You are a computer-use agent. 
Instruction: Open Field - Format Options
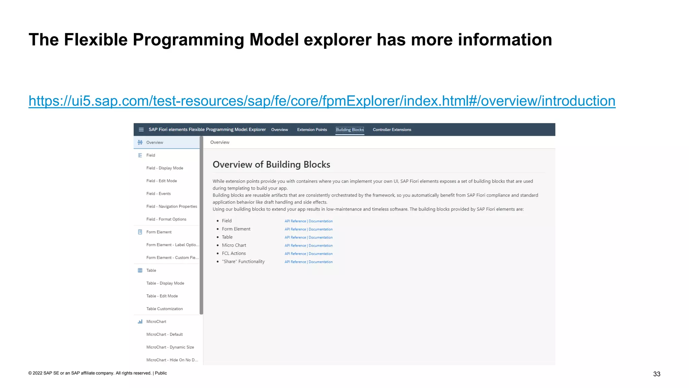tap(167, 219)
